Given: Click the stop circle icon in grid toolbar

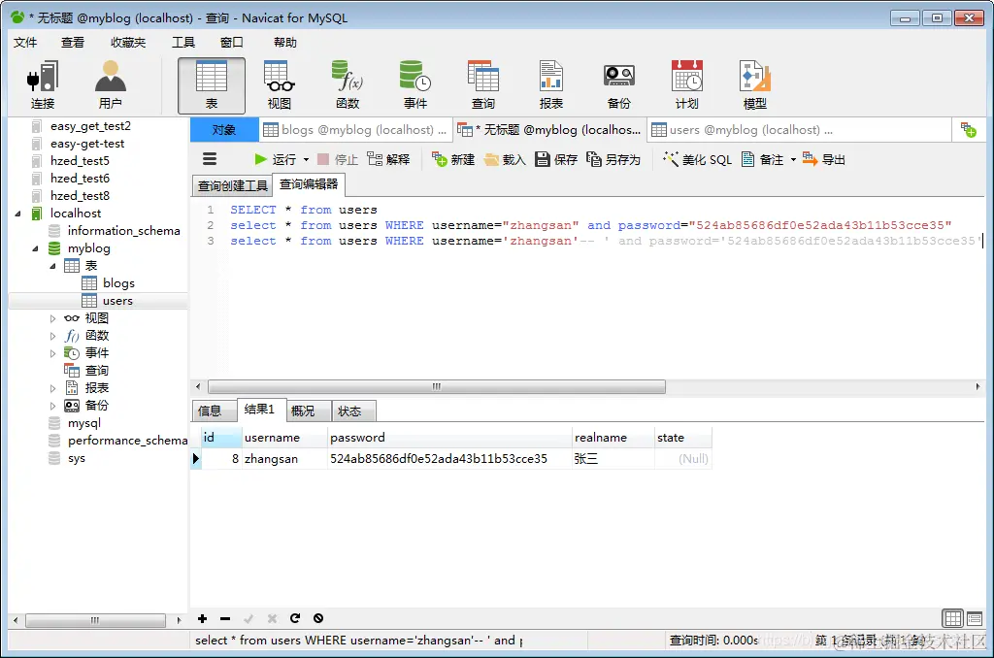Looking at the screenshot, I should point(318,618).
